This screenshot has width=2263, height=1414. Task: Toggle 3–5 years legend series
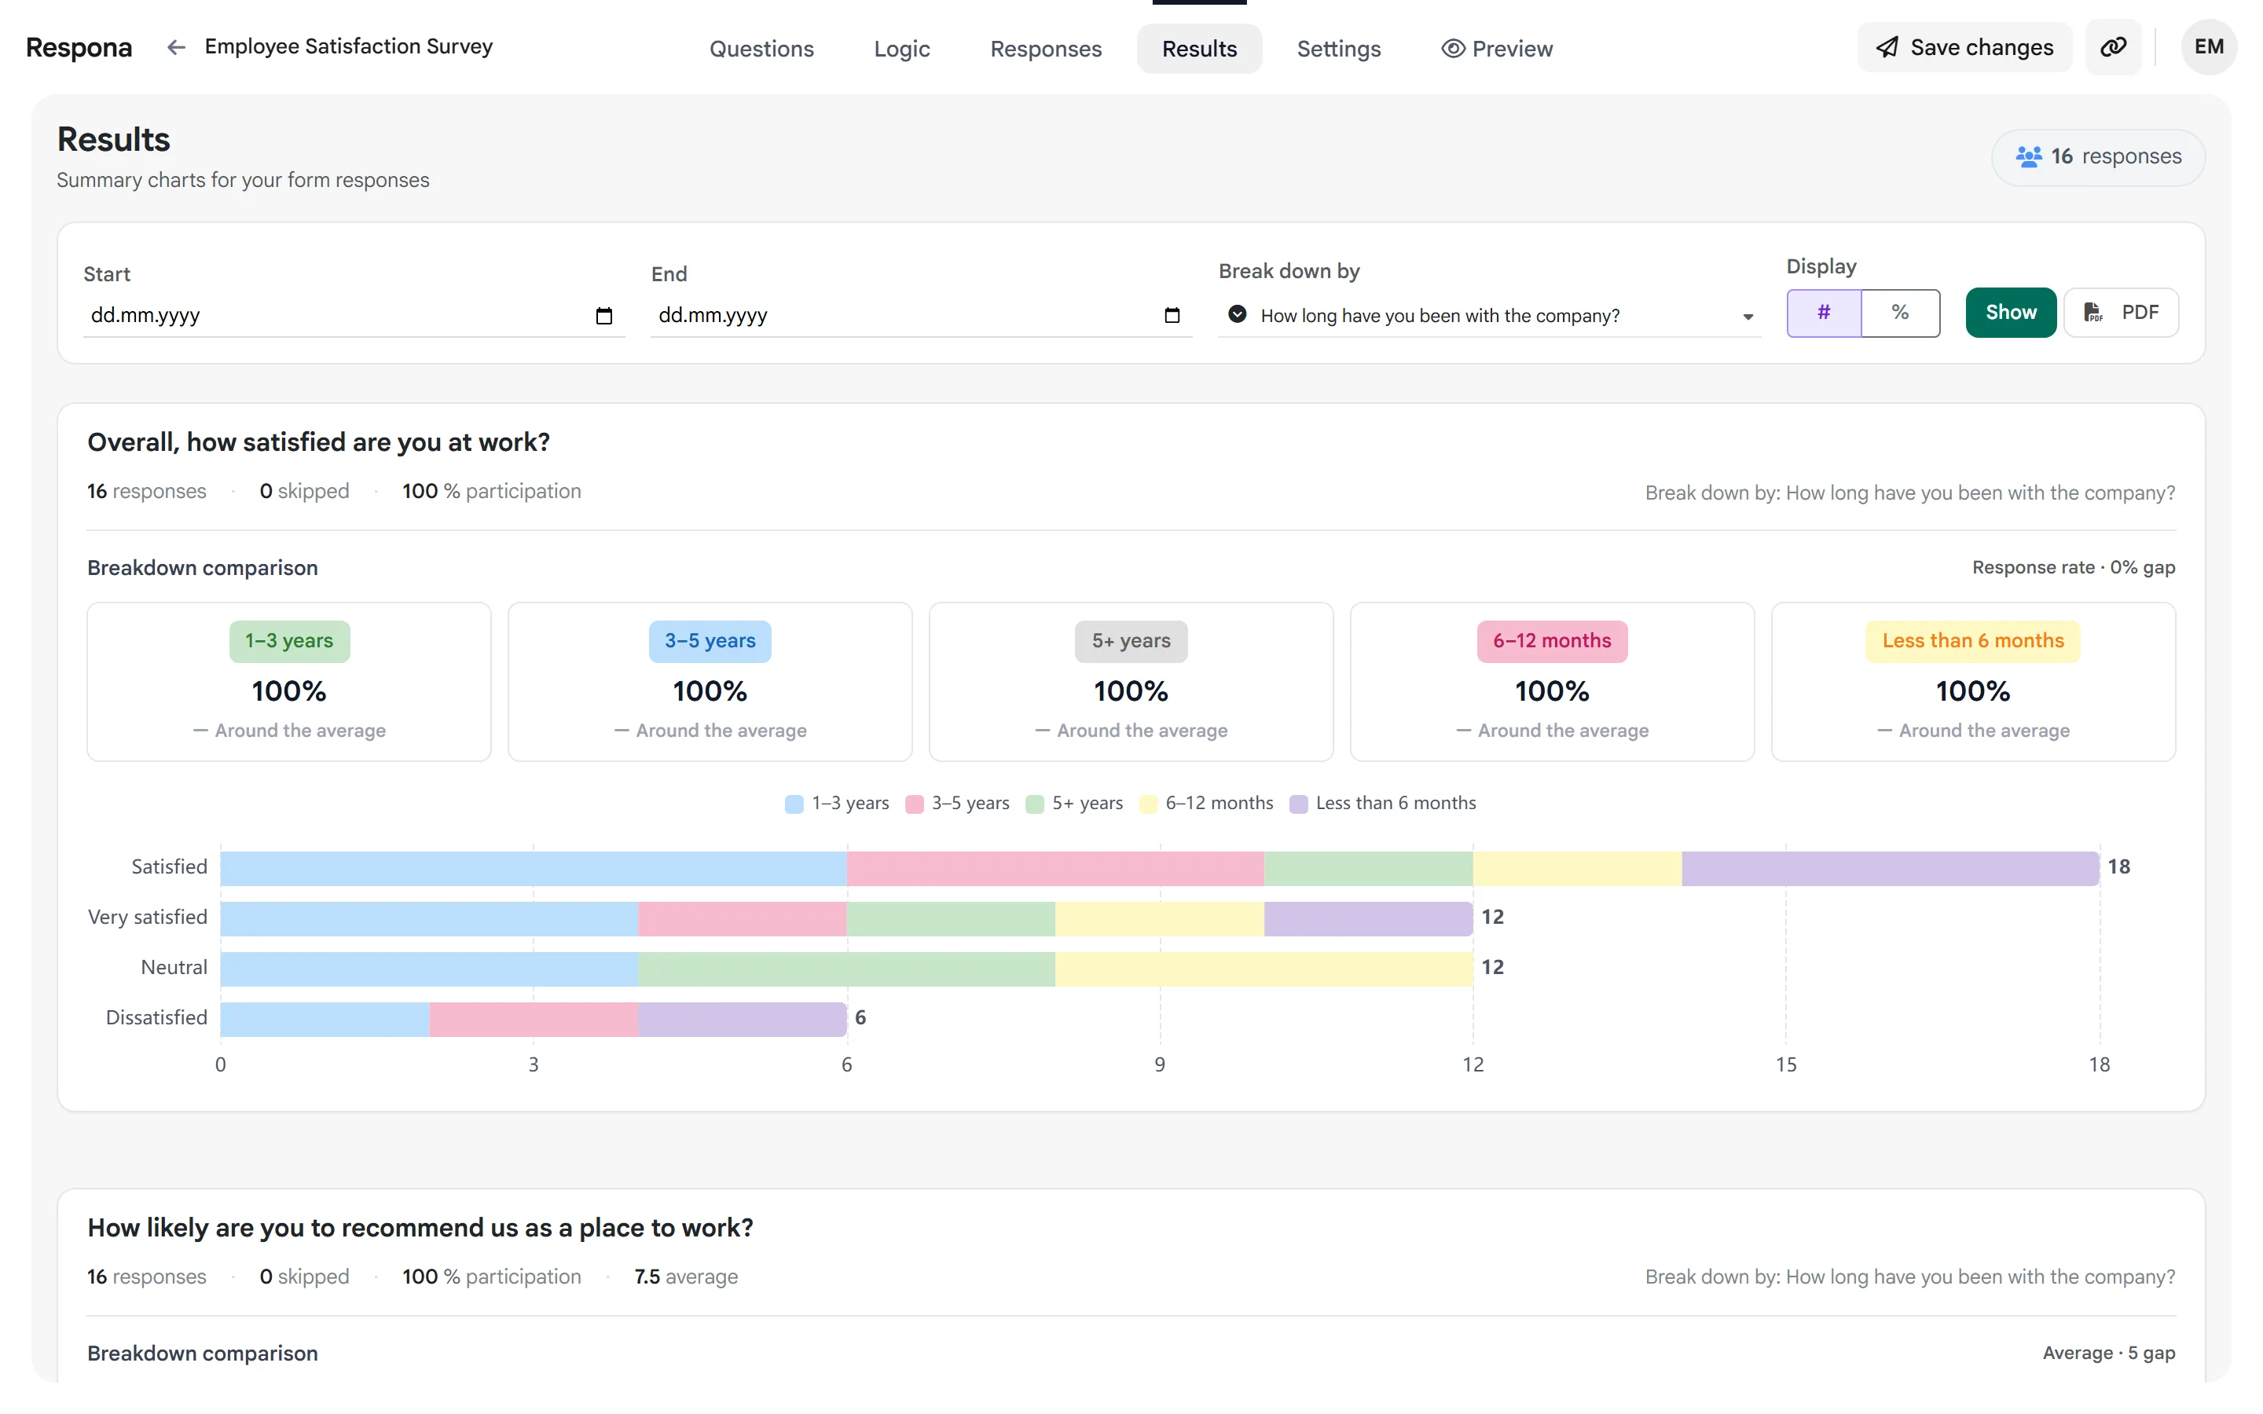[x=958, y=804]
